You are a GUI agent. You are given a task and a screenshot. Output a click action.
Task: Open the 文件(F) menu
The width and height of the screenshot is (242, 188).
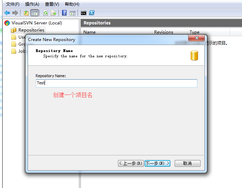tap(13, 4)
